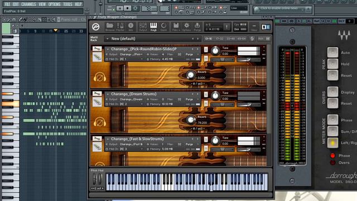Mute the Pick-RoundRobin instrument with M button
This screenshot has width=357, height=201.
point(206,59)
